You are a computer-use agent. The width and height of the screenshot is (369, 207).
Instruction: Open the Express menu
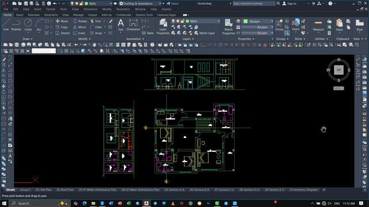pos(167,9)
